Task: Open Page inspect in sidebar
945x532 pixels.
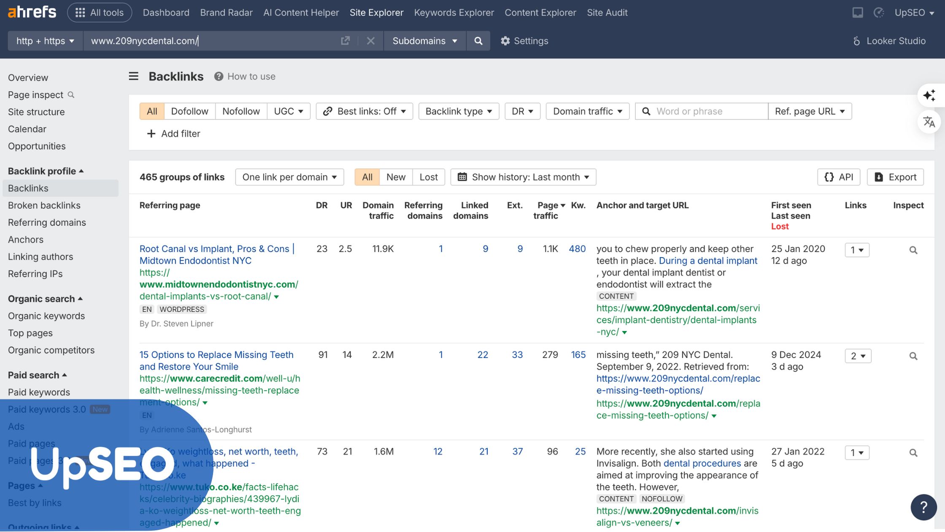Action: click(41, 95)
